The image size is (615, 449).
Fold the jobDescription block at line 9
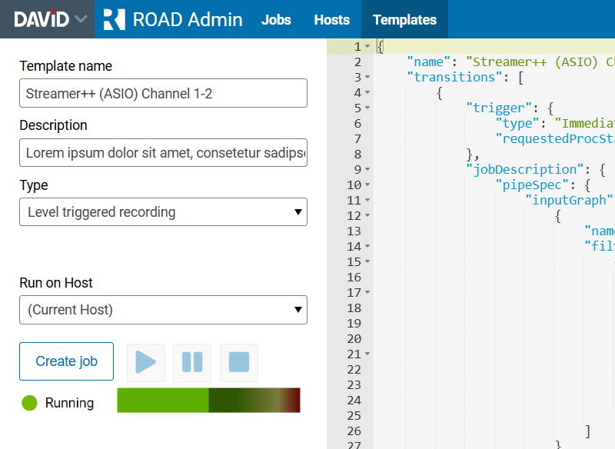[x=367, y=170]
